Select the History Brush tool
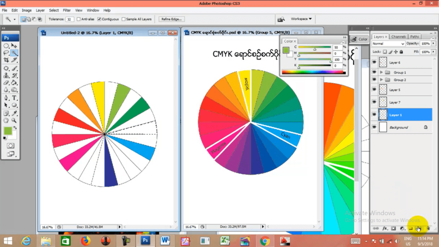 14,75
